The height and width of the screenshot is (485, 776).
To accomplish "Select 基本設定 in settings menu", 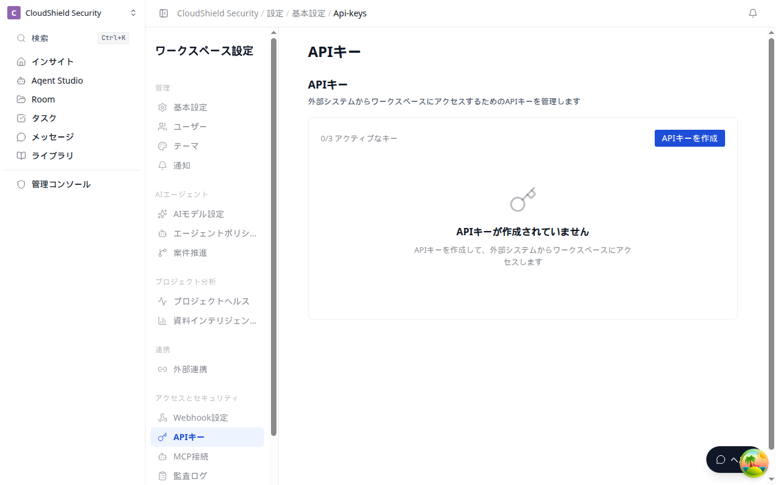I will click(207, 107).
